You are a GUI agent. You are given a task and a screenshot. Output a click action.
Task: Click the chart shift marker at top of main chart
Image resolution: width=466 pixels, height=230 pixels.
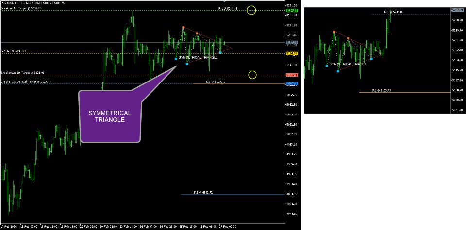pos(224,1)
